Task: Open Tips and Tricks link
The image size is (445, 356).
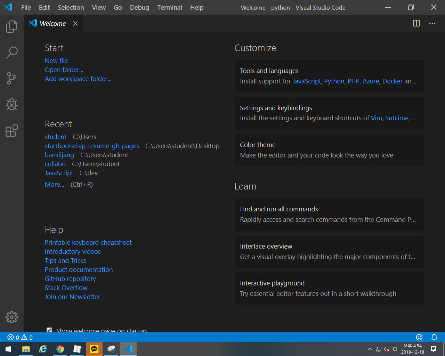Action: [x=66, y=260]
